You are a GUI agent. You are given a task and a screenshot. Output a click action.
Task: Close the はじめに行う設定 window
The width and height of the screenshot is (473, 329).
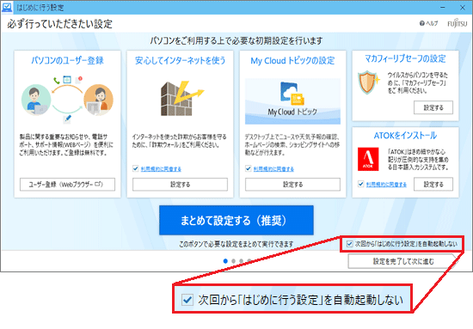click(462, 7)
